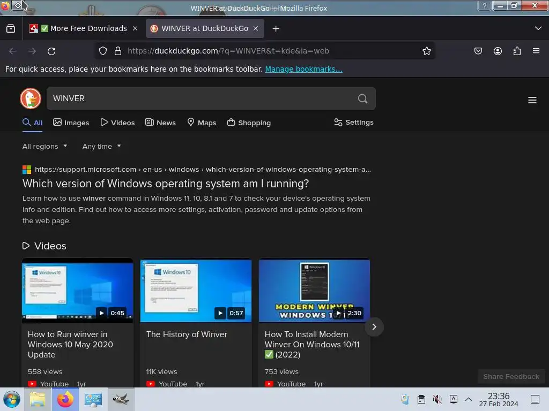
Task: Click the show desktop icon
Action: point(535,399)
